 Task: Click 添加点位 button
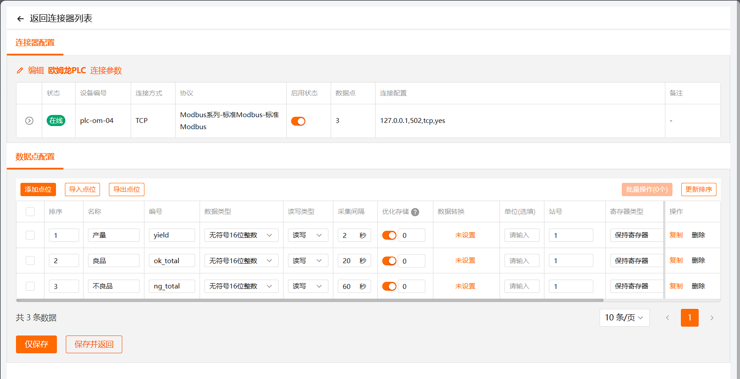point(38,189)
